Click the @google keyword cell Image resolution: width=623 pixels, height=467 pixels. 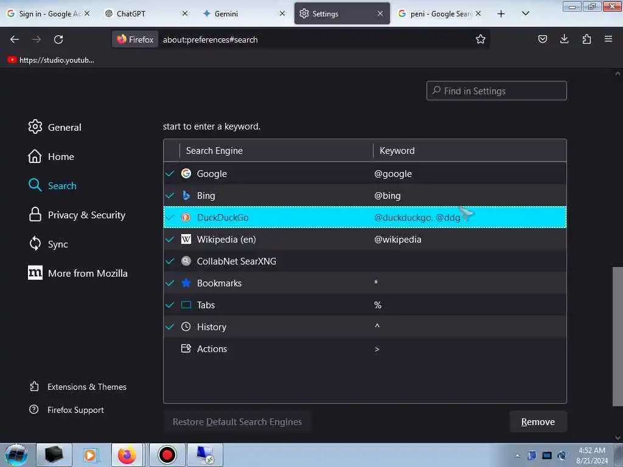coord(393,174)
